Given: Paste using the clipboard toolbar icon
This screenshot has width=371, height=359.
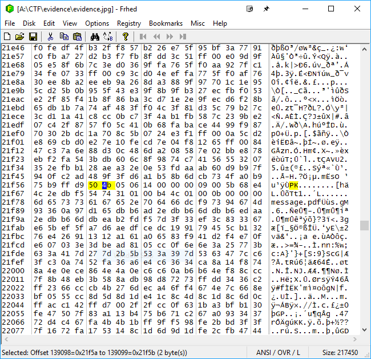Looking at the screenshot, I should pyautogui.click(x=75, y=37).
